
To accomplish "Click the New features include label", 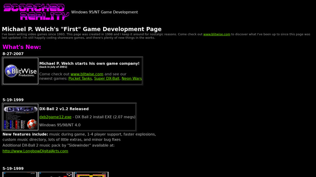I will pyautogui.click(x=26, y=134).
